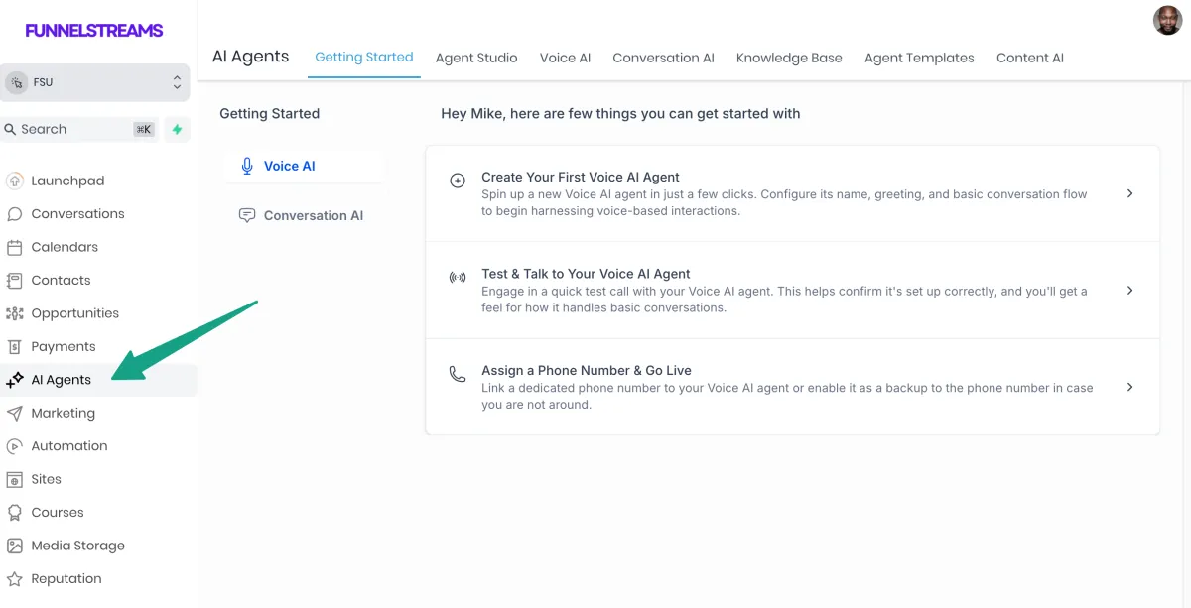Click the phone icon beside Assign a Phone Number

click(x=458, y=374)
